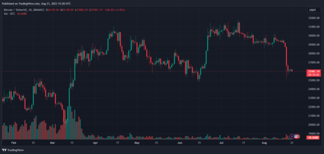Click the Aug marker on time axis
324x154 pixels.
coord(265,143)
